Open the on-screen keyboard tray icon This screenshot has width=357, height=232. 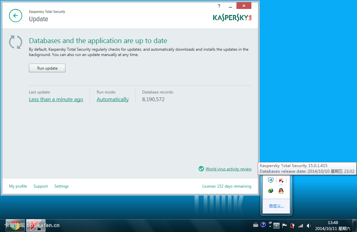point(256,225)
